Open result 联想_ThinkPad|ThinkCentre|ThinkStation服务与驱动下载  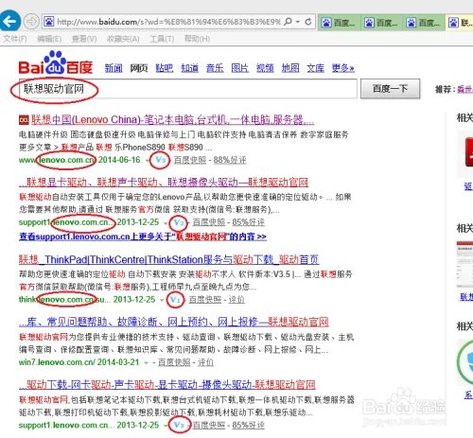pyautogui.click(x=168, y=260)
